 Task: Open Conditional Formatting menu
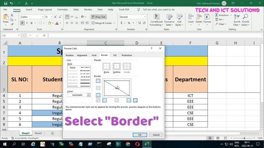pyautogui.click(x=157, y=20)
